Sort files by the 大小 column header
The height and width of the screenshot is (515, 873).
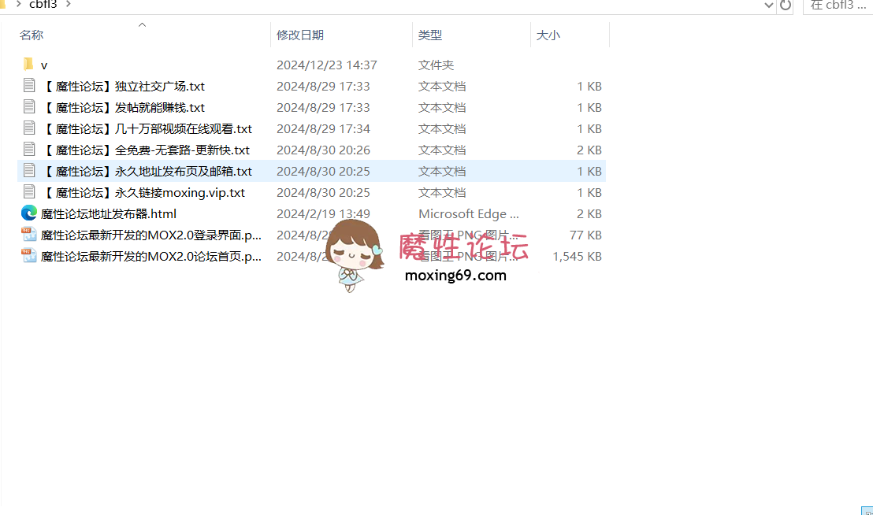coord(548,35)
